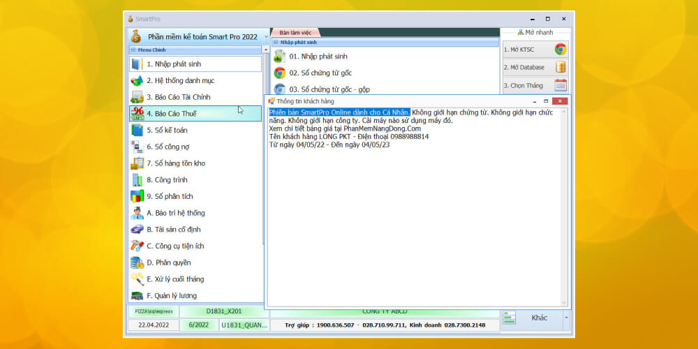Click the highlighted Phiên bản SmartPro Online text
The width and height of the screenshot is (698, 349).
click(340, 112)
